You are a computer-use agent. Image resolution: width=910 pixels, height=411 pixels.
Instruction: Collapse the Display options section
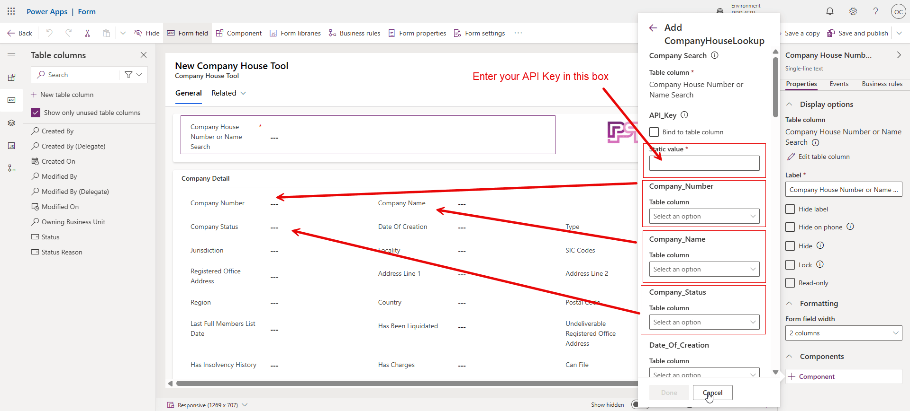[790, 104]
